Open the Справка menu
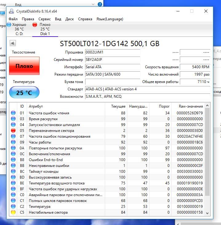The image size is (221, 225). pyautogui.click(x=85, y=19)
